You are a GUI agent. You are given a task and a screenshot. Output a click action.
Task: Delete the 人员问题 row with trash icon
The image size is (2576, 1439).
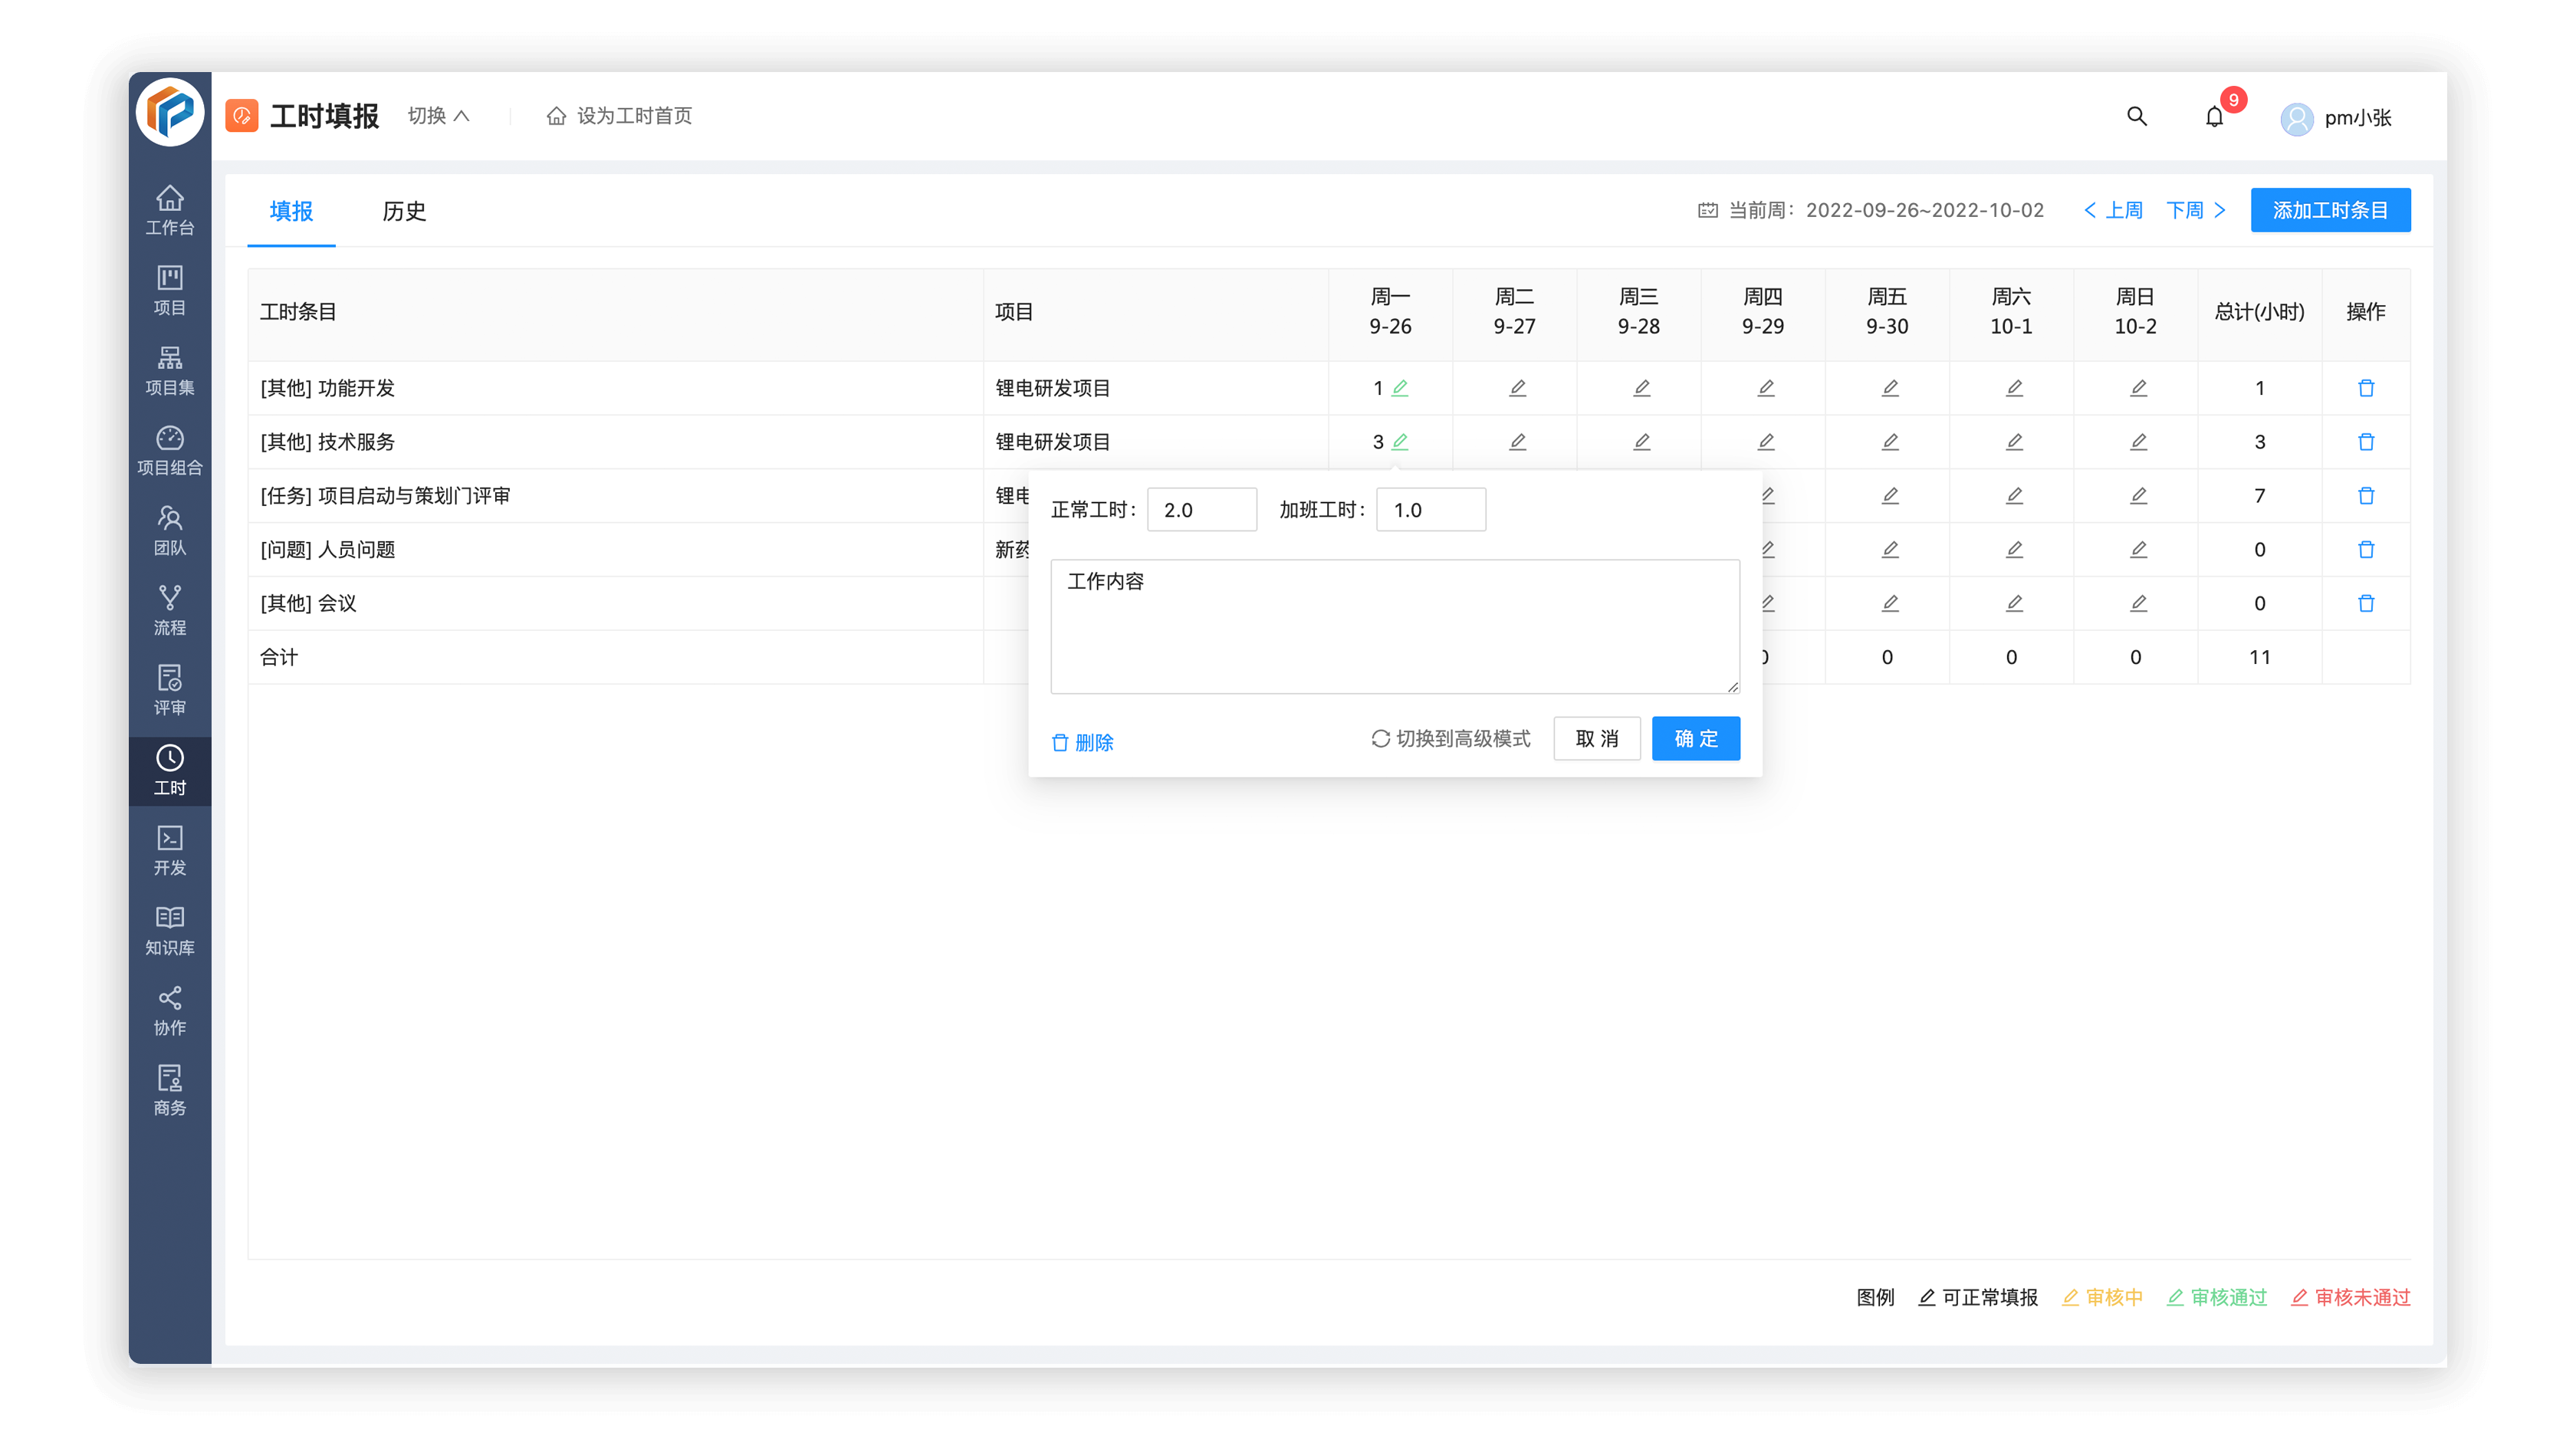(2365, 550)
